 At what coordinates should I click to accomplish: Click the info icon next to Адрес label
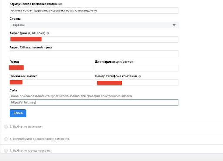(x=47, y=33)
